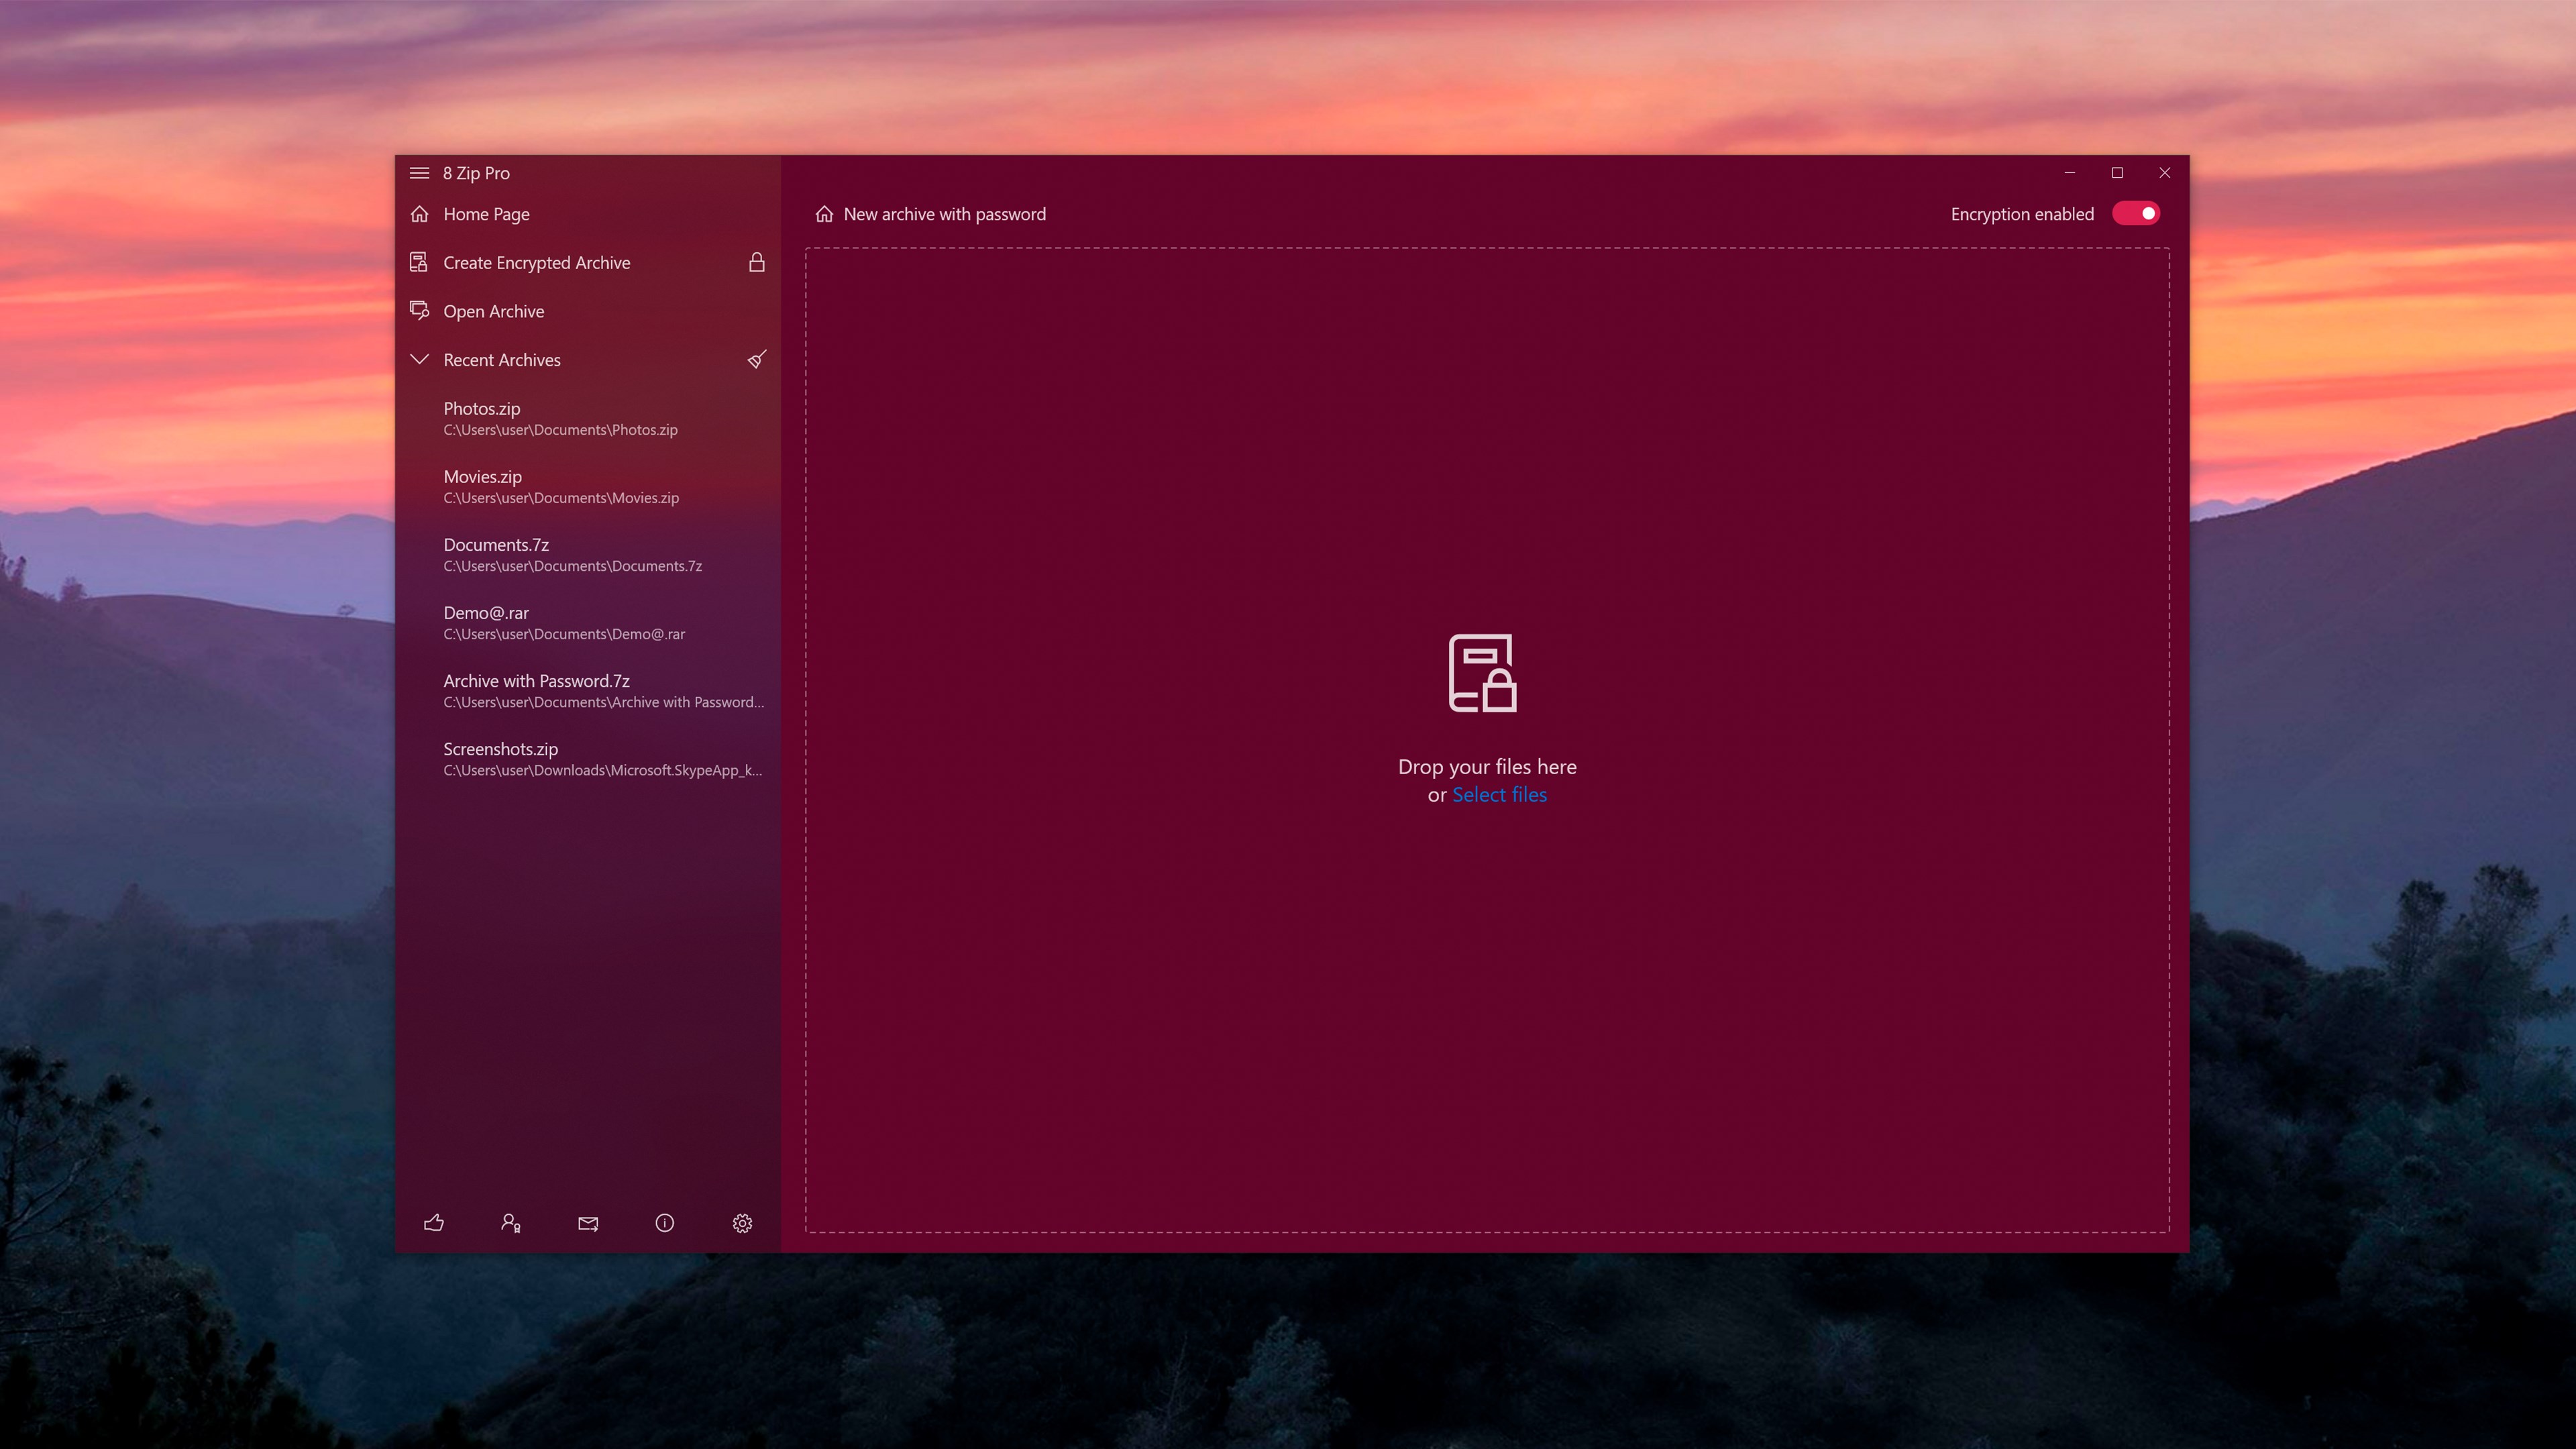Click the lock icon next to Create Encrypted Archive
Screen dimensions: 2576x1449
click(x=756, y=262)
